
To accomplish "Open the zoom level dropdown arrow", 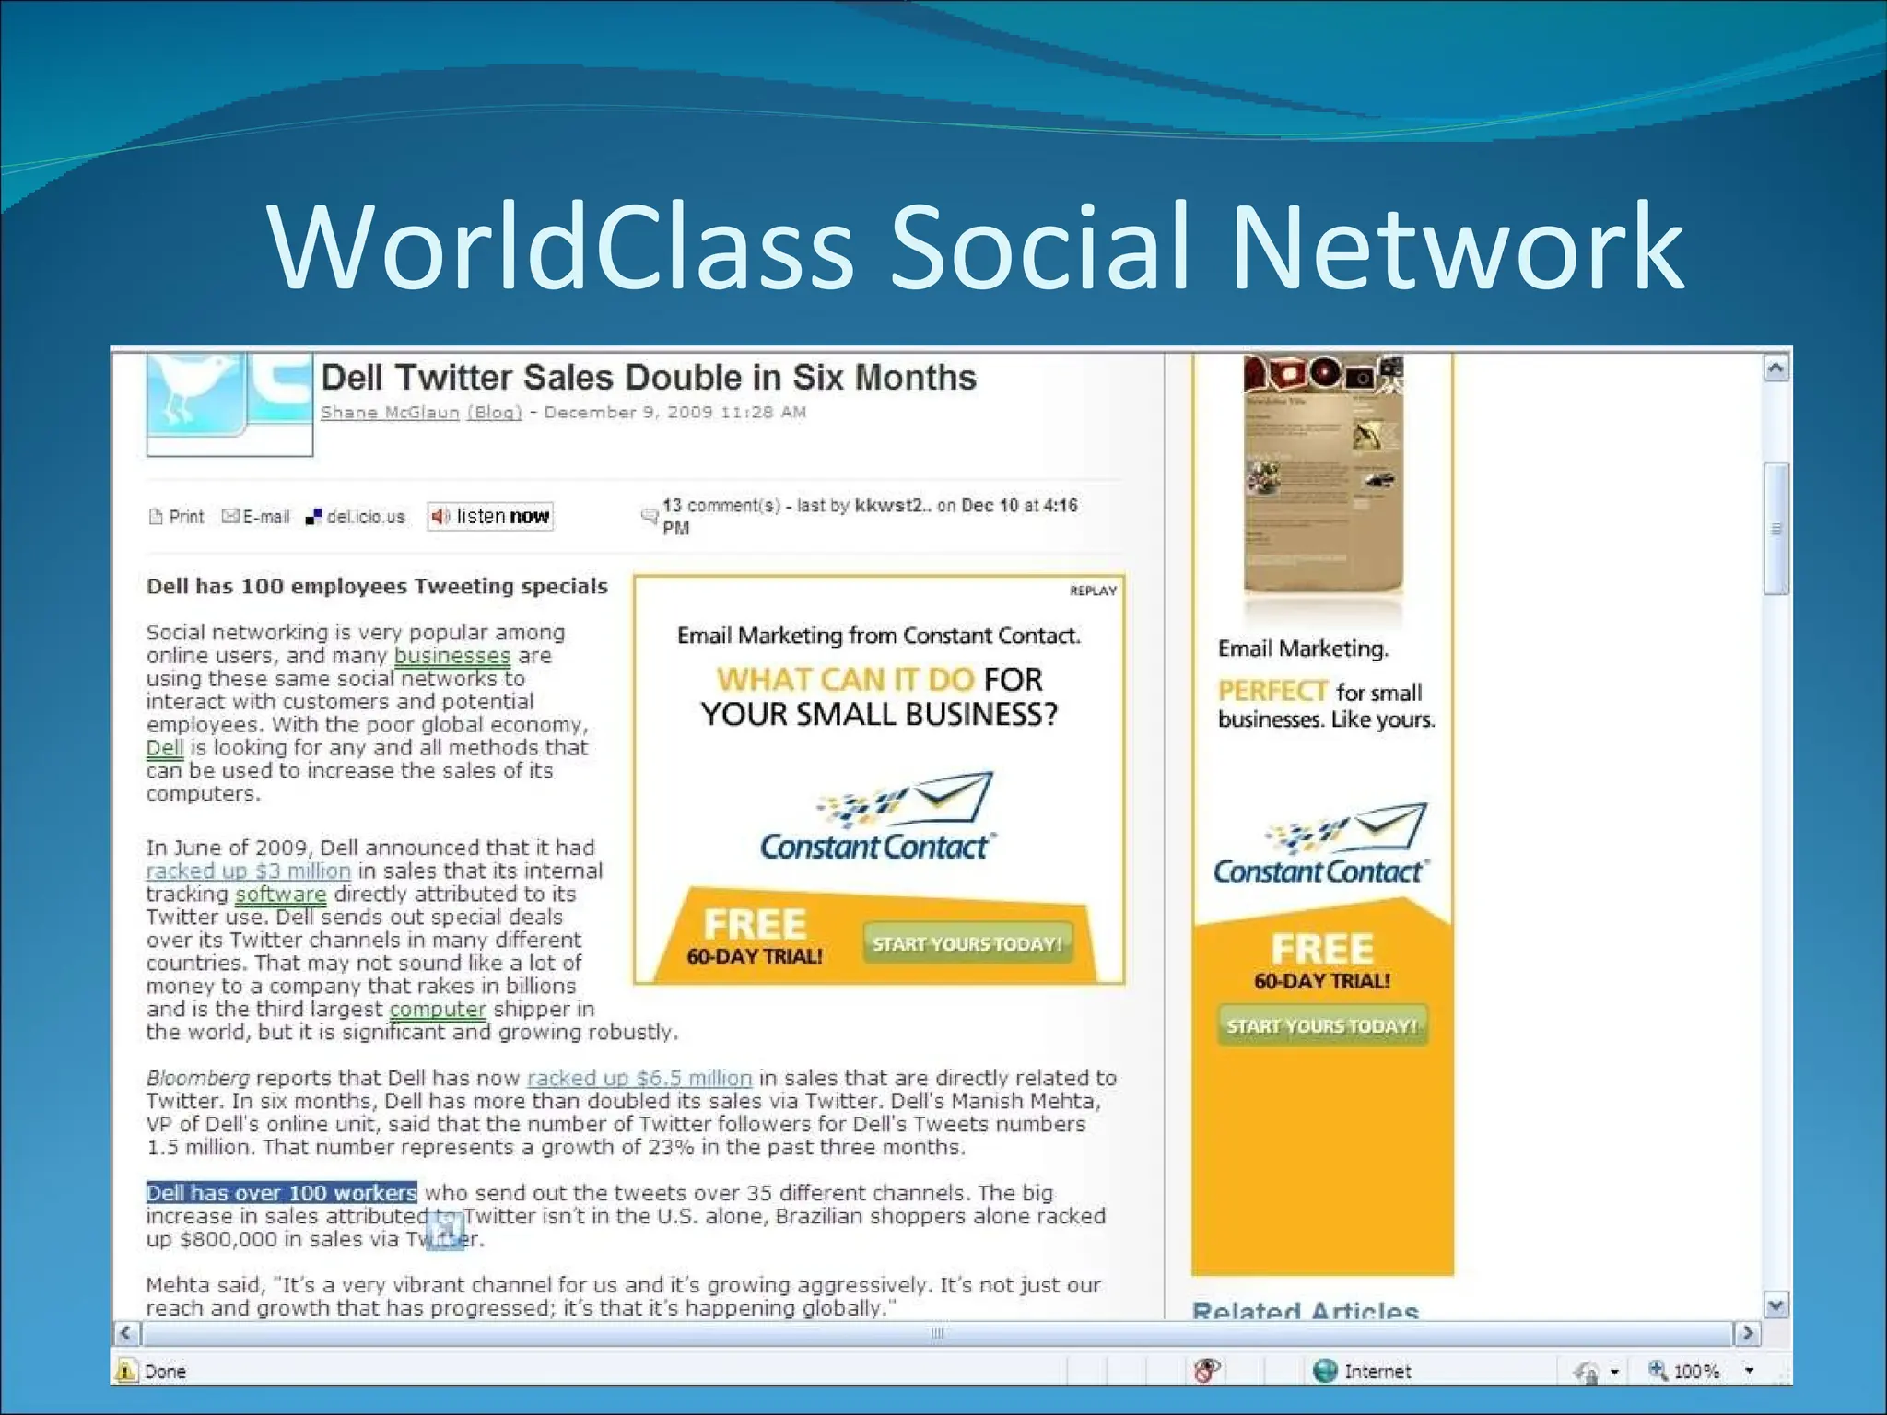I will coord(1750,1371).
